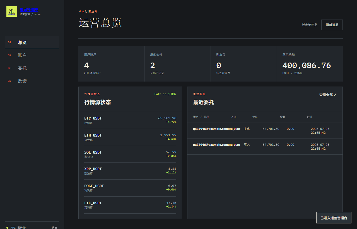
Task: Click the Gate.io 公开源 label
Action: pos(165,94)
